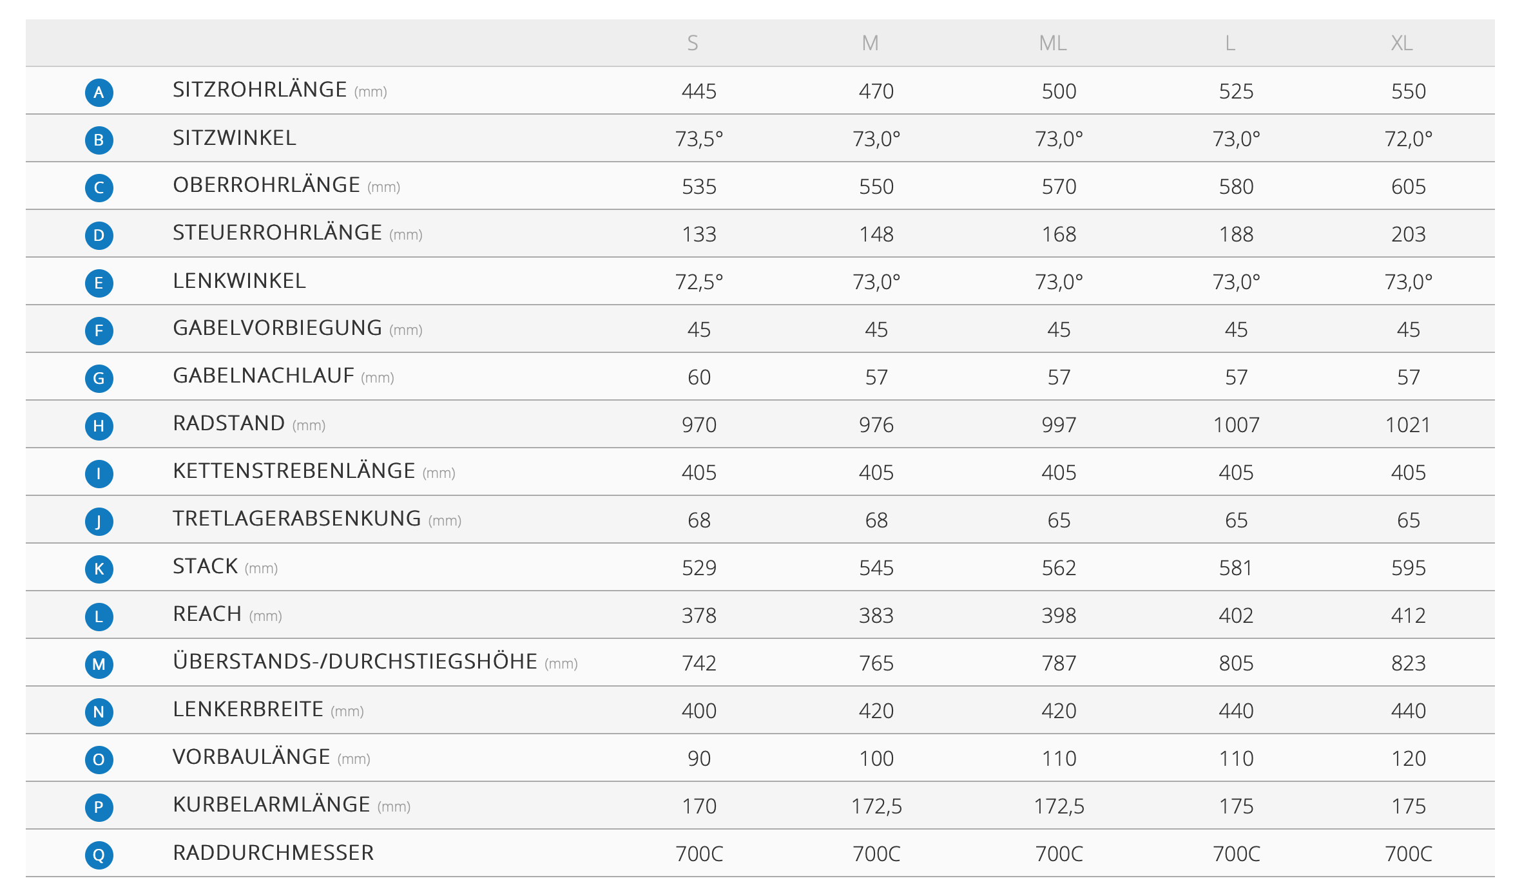Click the blue G icon for Gabelnachlauf
This screenshot has width=1513, height=894.
point(99,378)
